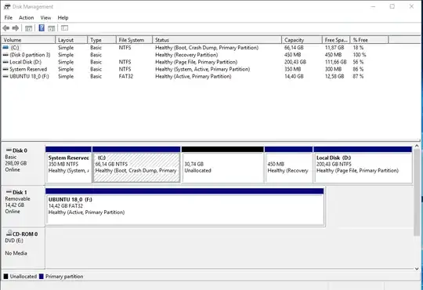Sort by the Status column header
Image resolution: width=423 pixels, height=290 pixels.
[x=217, y=40]
